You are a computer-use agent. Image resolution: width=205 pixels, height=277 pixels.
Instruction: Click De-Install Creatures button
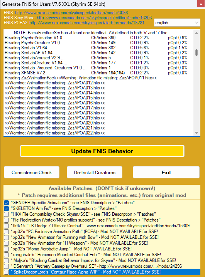pyautogui.click(x=95, y=172)
